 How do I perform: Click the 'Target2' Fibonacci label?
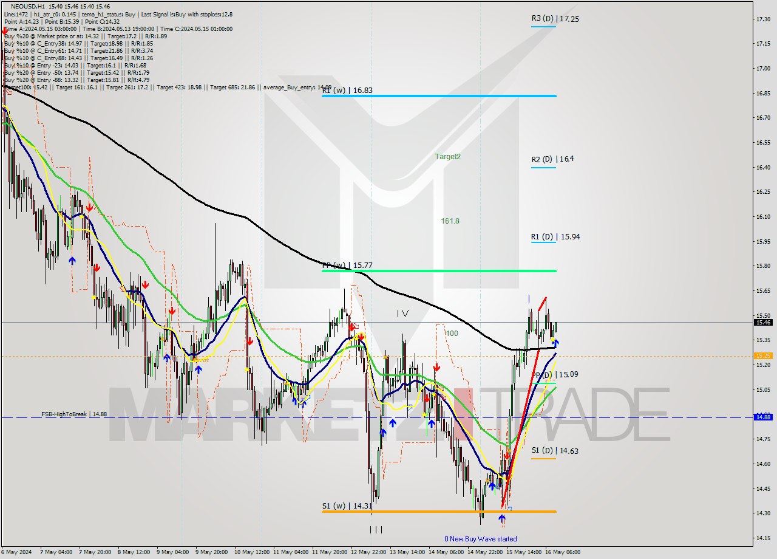pos(448,157)
